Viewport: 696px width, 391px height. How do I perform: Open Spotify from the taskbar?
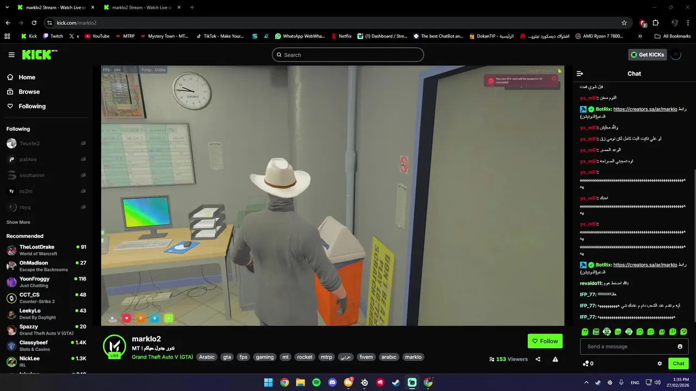(316, 382)
